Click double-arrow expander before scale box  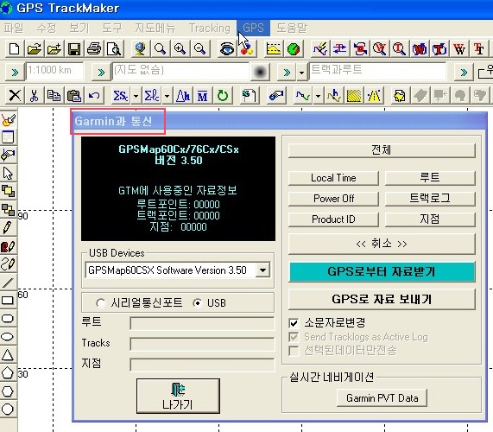(15, 73)
